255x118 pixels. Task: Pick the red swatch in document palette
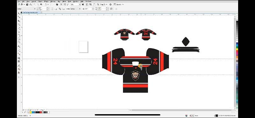pos(40,112)
